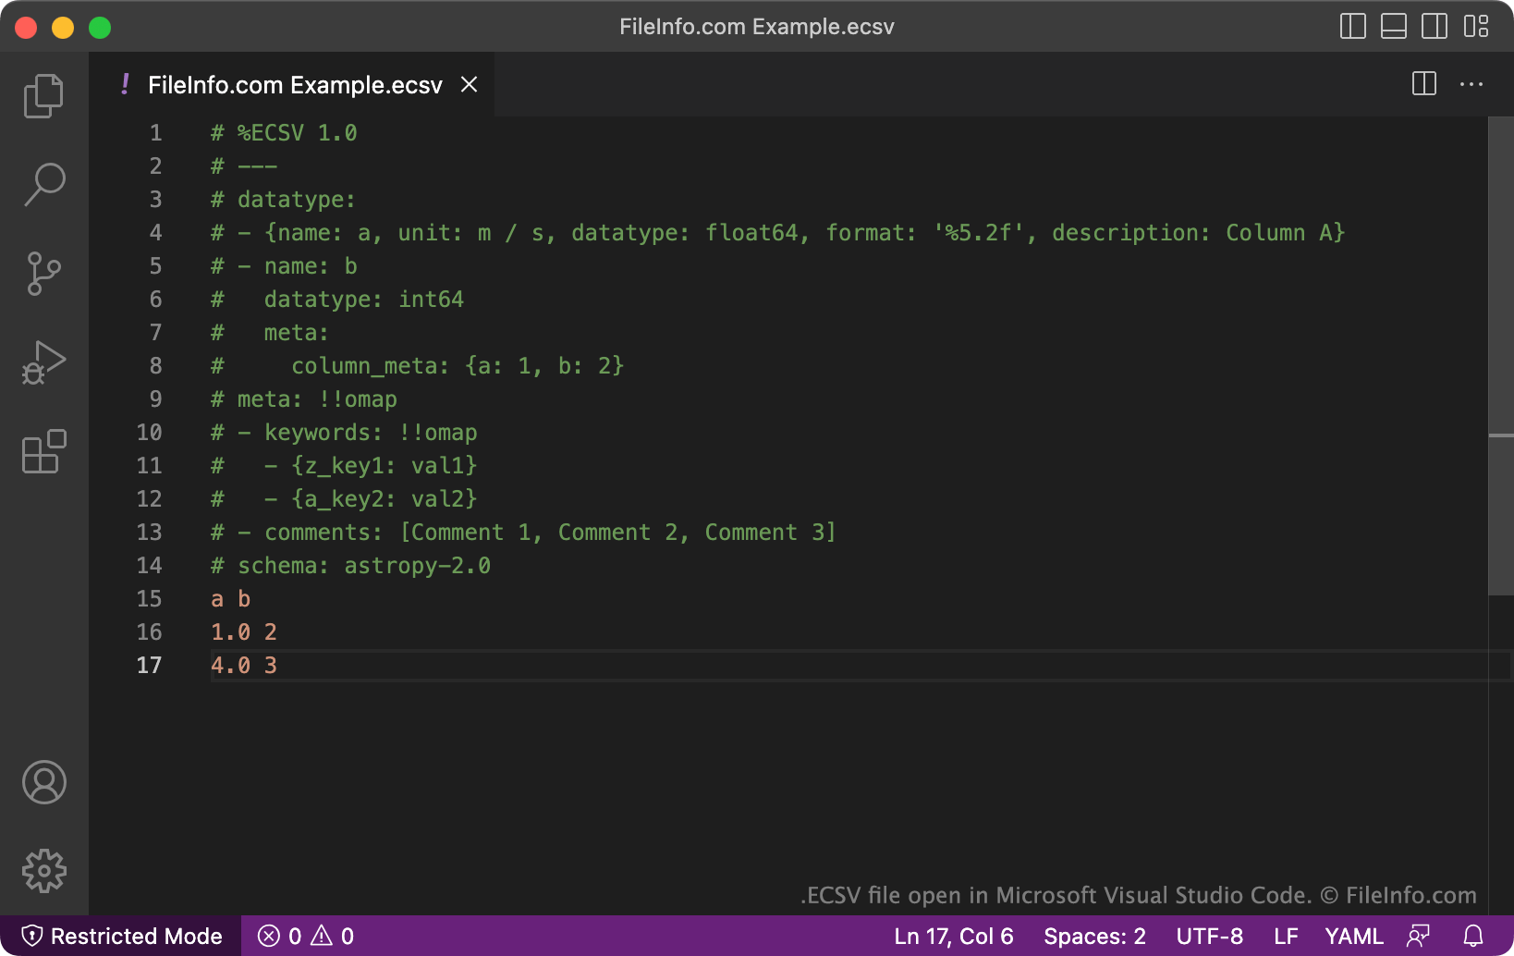This screenshot has height=956, width=1514.
Task: Toggle the Secondary Side Bar layout control
Action: click(1434, 27)
